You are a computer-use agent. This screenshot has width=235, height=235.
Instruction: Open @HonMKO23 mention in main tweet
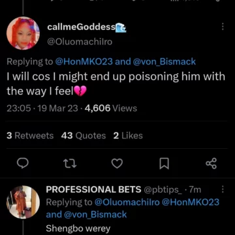coord(84,62)
